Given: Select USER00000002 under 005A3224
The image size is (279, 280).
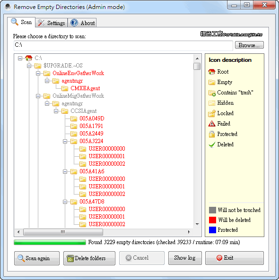Looking at the screenshot, I should click(x=107, y=164).
